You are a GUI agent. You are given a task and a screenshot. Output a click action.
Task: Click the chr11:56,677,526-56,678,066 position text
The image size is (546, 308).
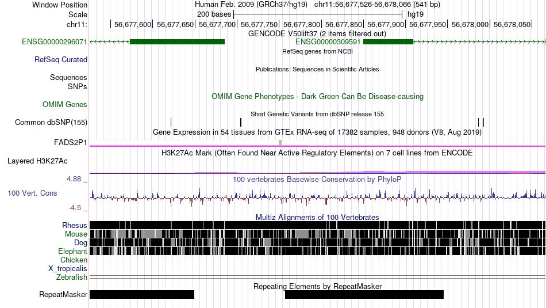[x=377, y=5]
